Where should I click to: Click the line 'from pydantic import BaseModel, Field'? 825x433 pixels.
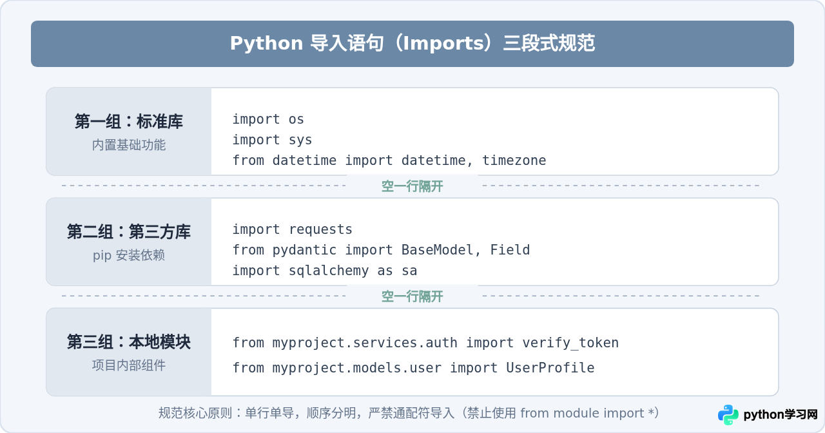pos(381,250)
